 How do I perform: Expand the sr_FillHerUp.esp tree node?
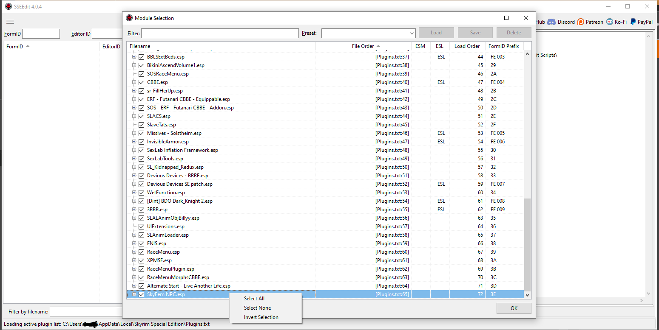[134, 91]
